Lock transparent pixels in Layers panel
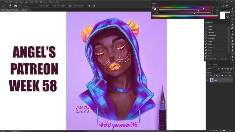Screen dimensions: 235x132 point(211,76)
